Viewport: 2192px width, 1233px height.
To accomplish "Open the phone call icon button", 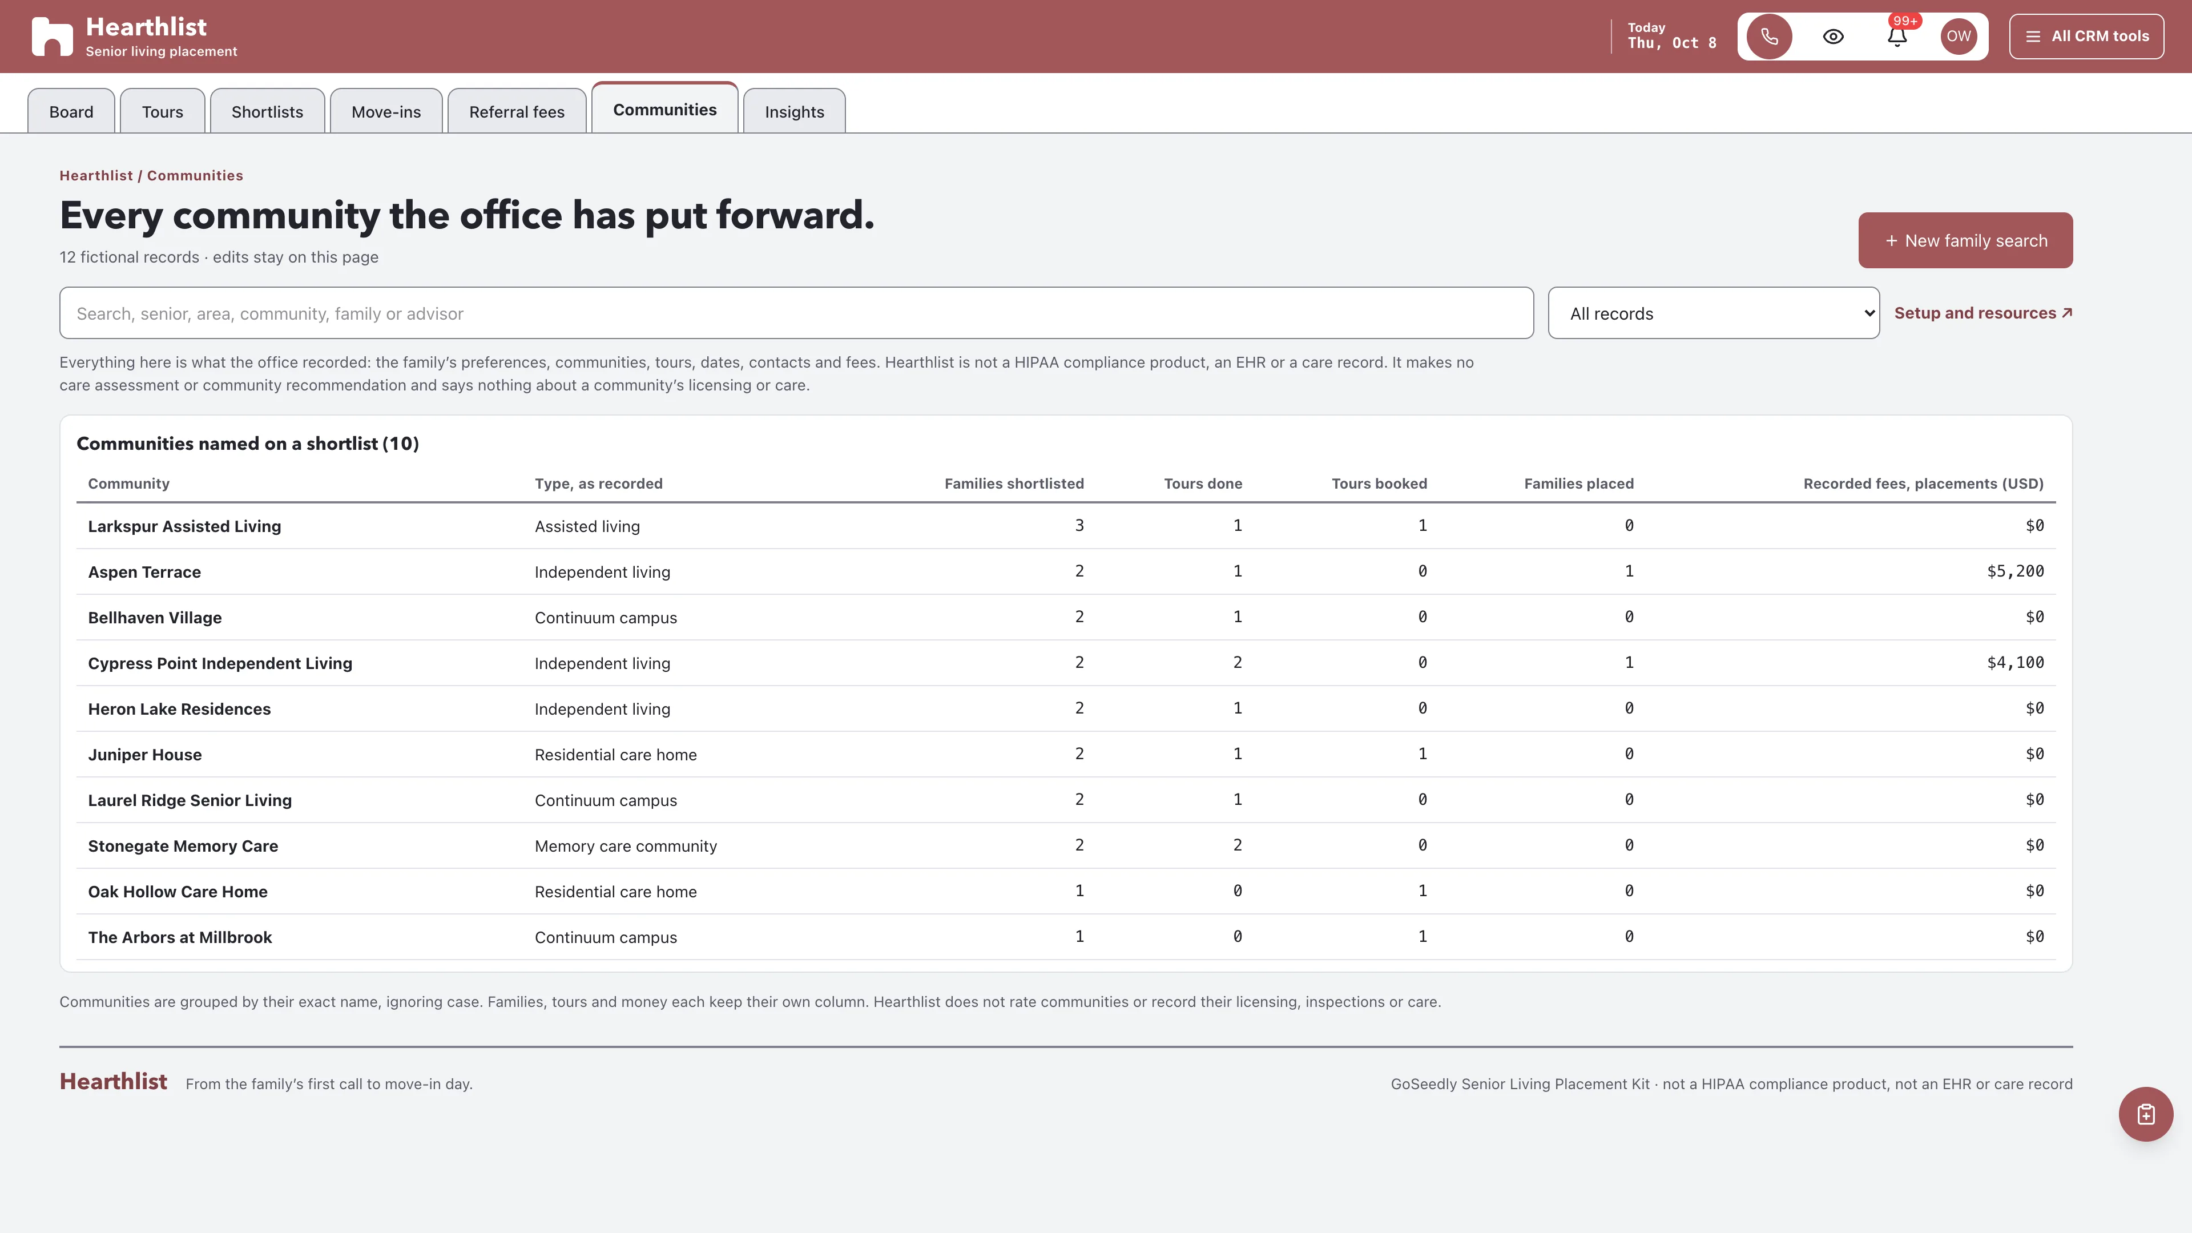I will (x=1769, y=37).
